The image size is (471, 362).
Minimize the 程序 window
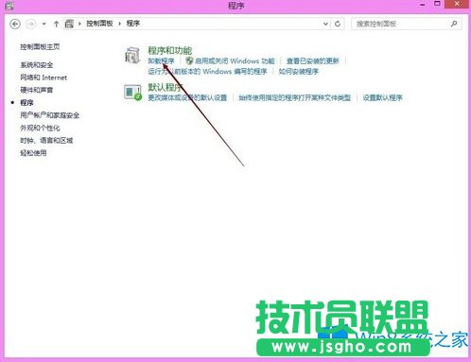[423, 5]
